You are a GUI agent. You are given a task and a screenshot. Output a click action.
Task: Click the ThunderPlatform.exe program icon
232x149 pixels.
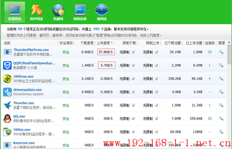pos(7,52)
